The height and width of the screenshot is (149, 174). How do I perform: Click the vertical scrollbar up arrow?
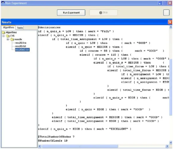coord(171,27)
